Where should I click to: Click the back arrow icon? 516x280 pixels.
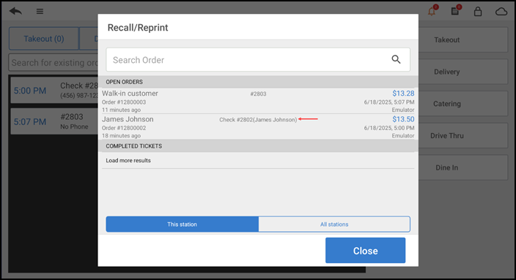pos(15,11)
